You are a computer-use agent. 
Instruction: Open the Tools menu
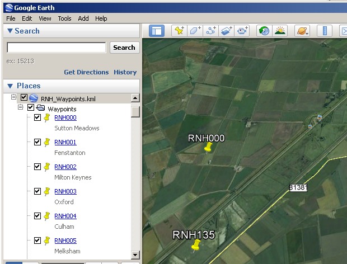click(64, 18)
